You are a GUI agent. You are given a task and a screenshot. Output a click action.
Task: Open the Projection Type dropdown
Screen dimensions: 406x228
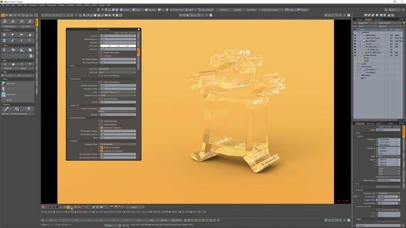coord(388,193)
